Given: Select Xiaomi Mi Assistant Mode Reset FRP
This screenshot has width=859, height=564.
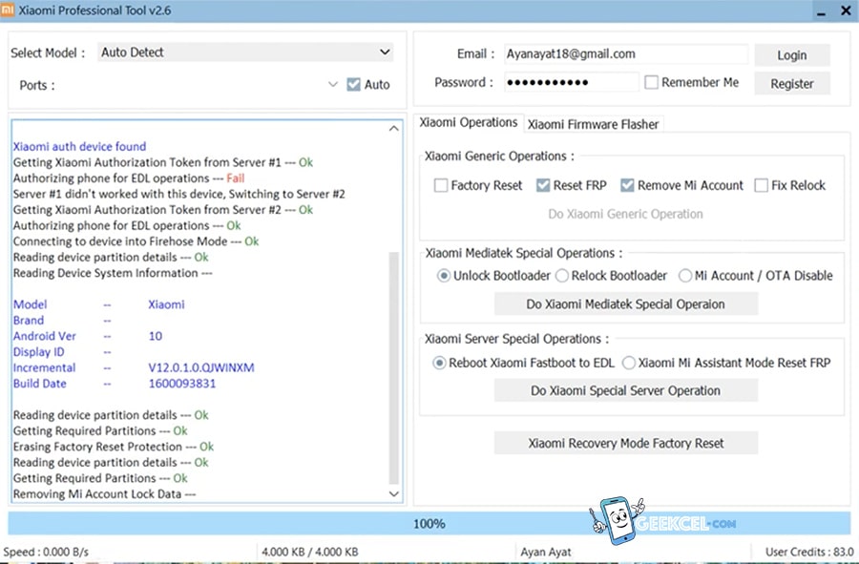Looking at the screenshot, I should click(628, 363).
